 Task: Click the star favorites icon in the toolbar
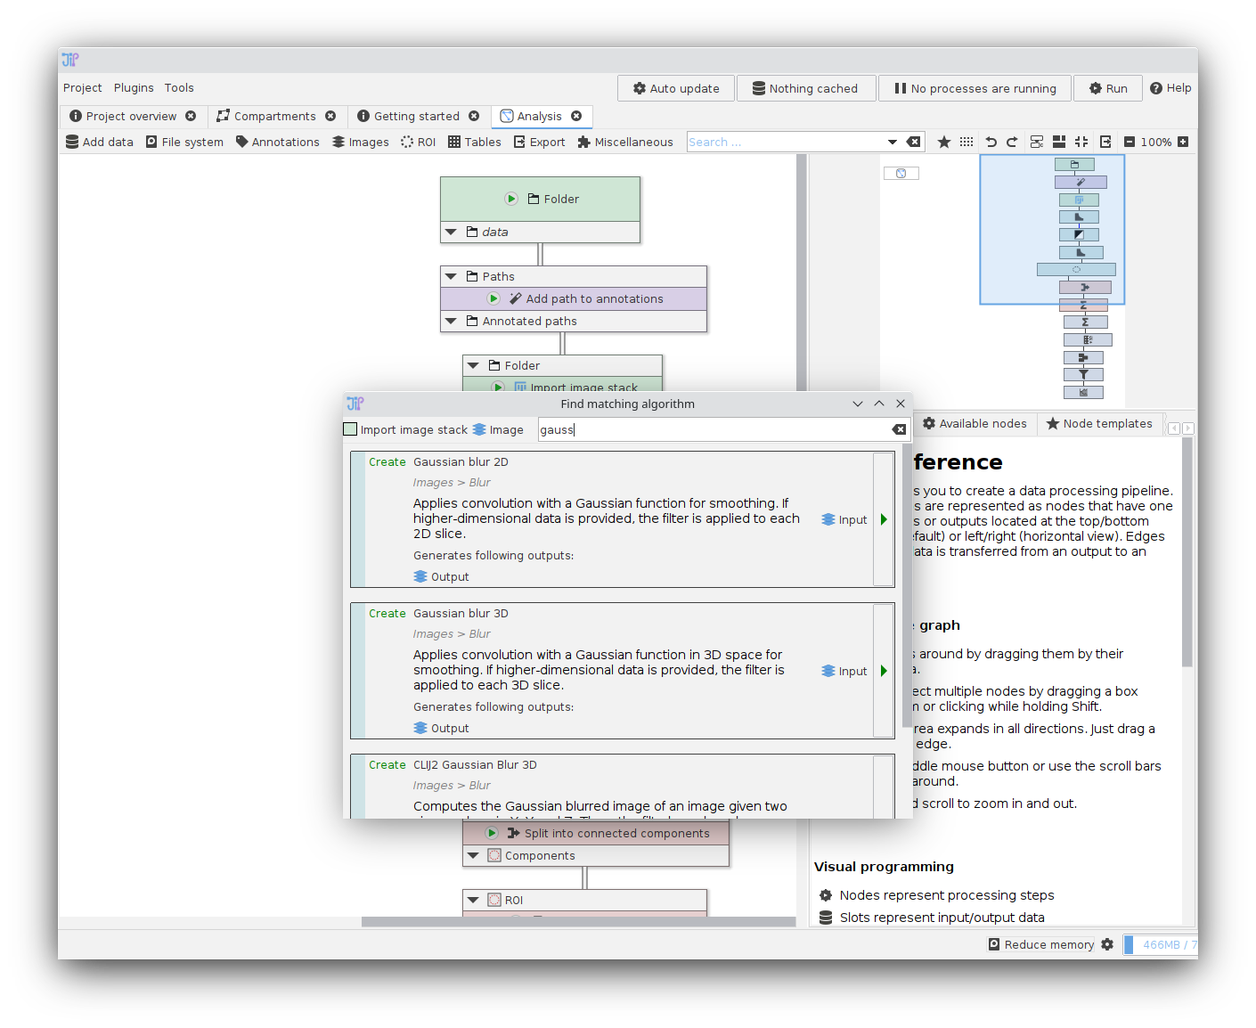pos(943,142)
